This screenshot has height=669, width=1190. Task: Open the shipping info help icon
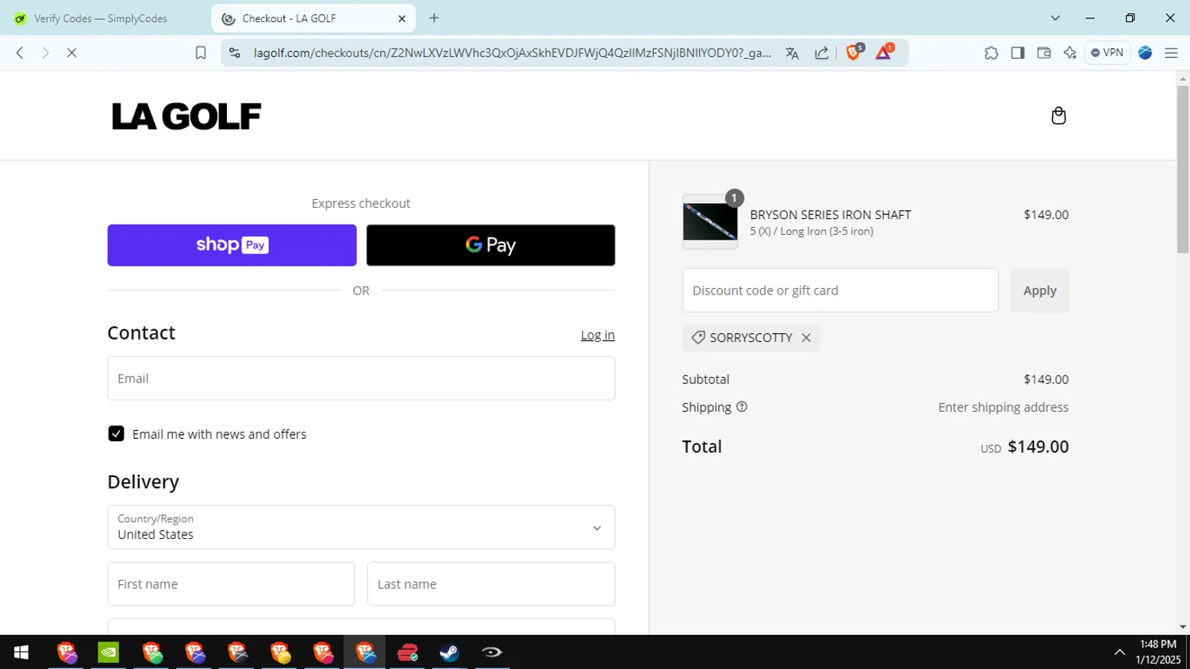[742, 407]
